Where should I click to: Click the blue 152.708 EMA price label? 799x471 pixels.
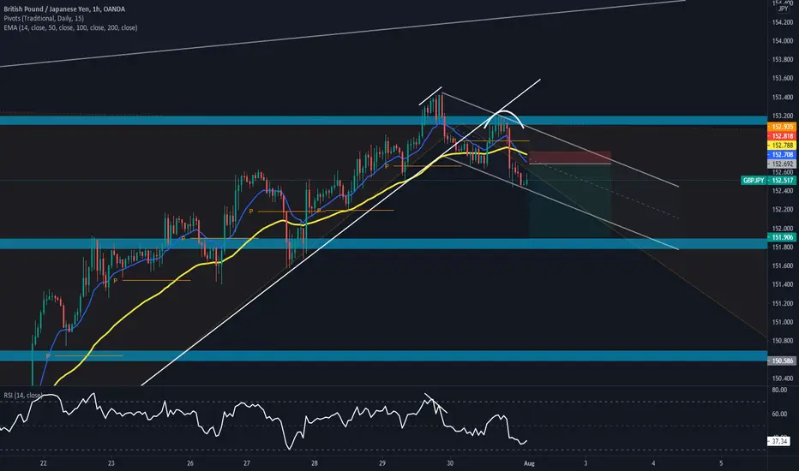pos(782,154)
